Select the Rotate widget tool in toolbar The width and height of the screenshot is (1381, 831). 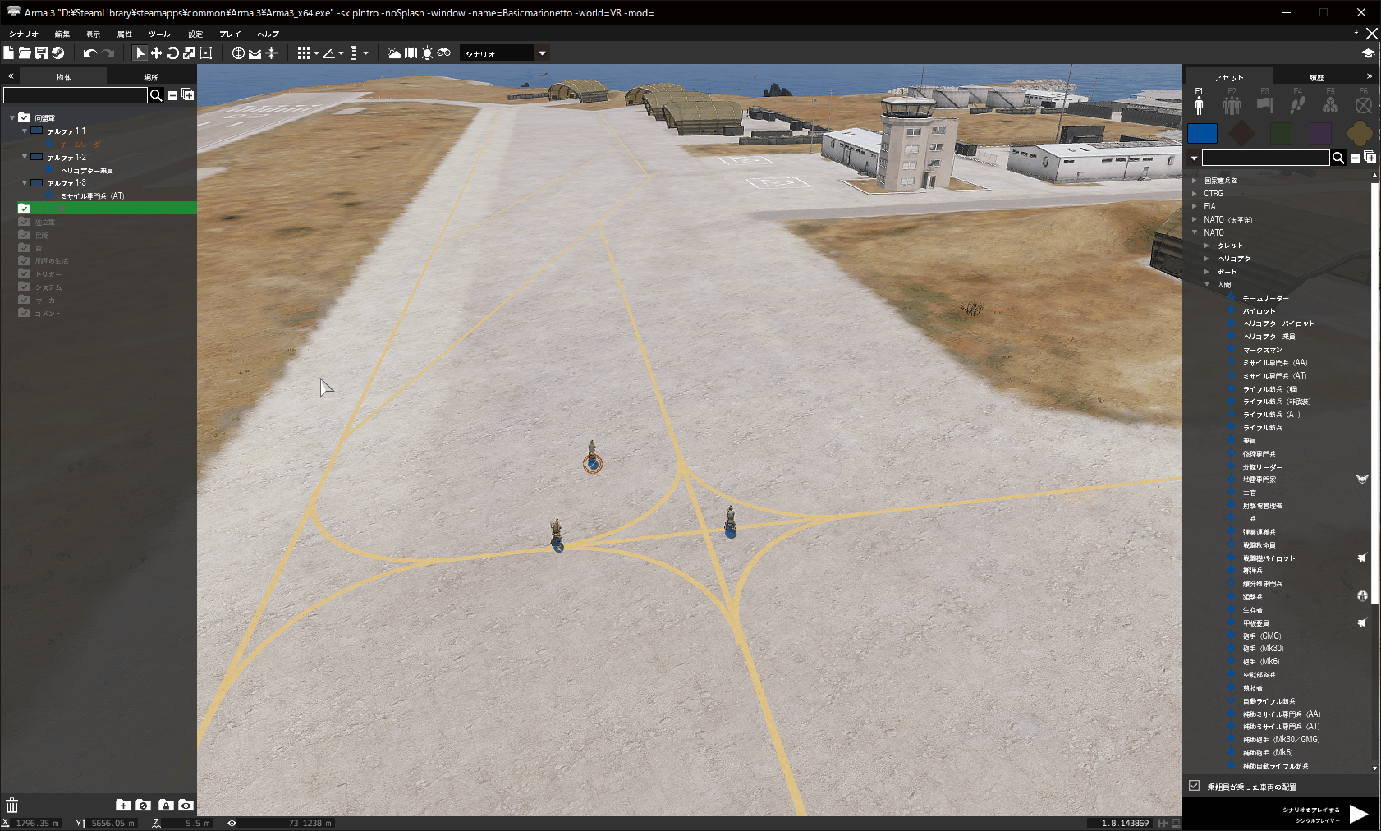coord(172,53)
